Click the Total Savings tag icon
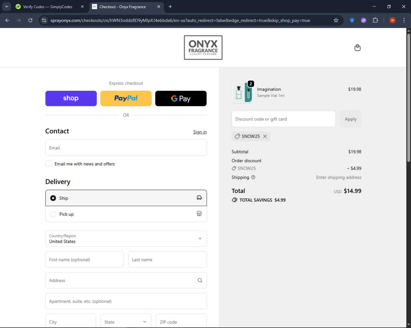Screen dimensions: 411x328 point(235,200)
